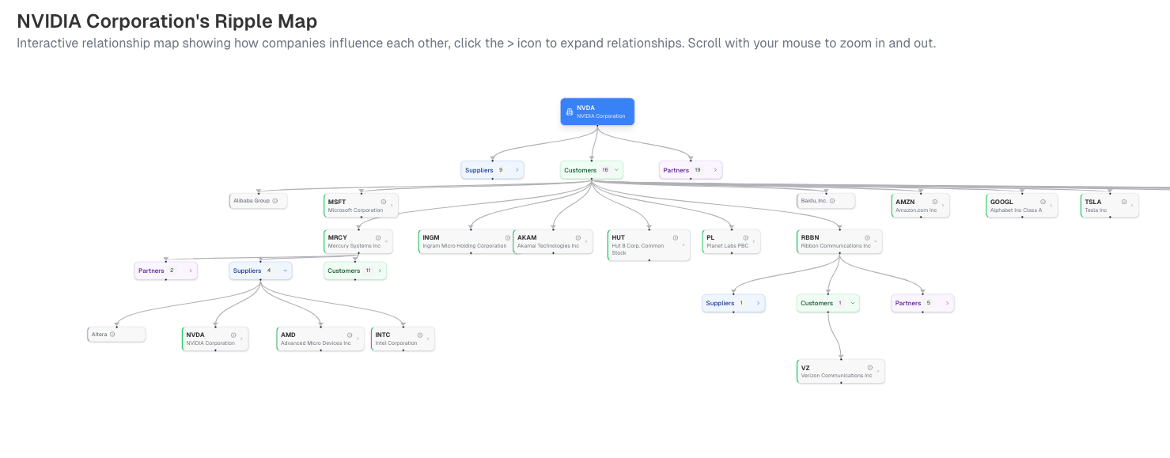Click info icon on Tesla Inc node
This screenshot has height=458, width=1170.
point(1124,202)
